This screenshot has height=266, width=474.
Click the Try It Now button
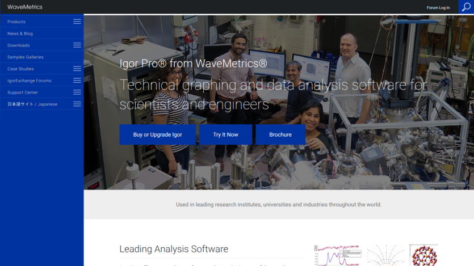[x=225, y=134]
